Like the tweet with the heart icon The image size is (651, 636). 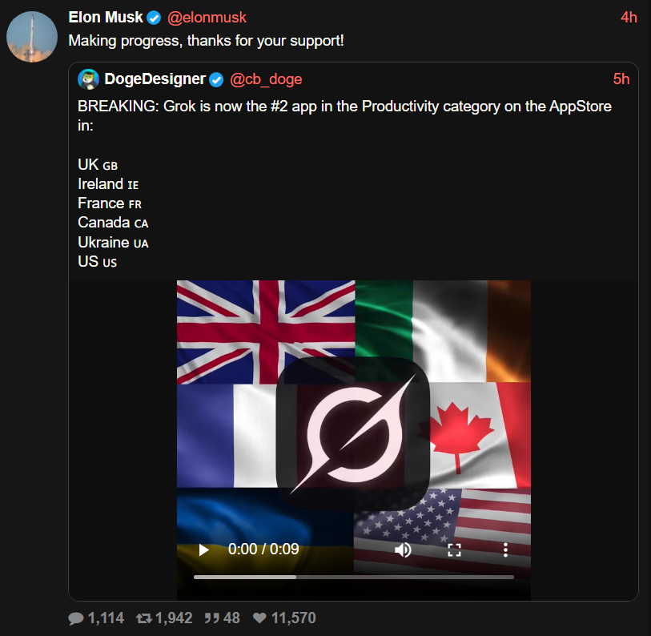[x=259, y=618]
